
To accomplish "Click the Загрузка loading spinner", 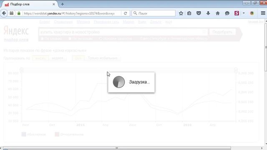I will pyautogui.click(x=119, y=82).
